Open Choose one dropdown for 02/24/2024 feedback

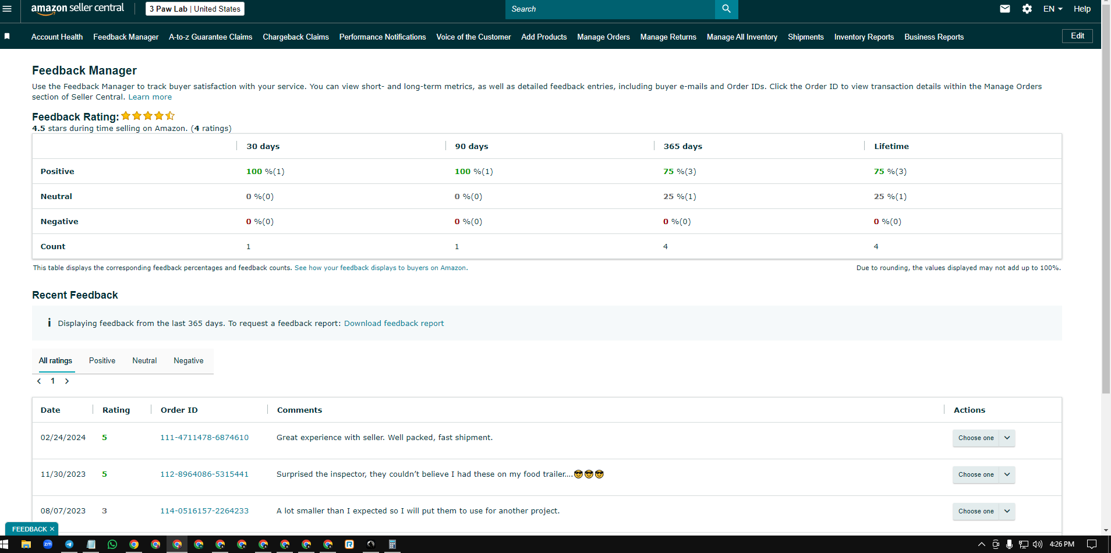click(x=984, y=438)
